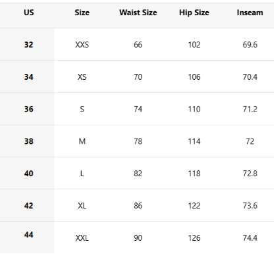Click the Inseam column header
Screen dimensions: 274x254
[250, 13]
